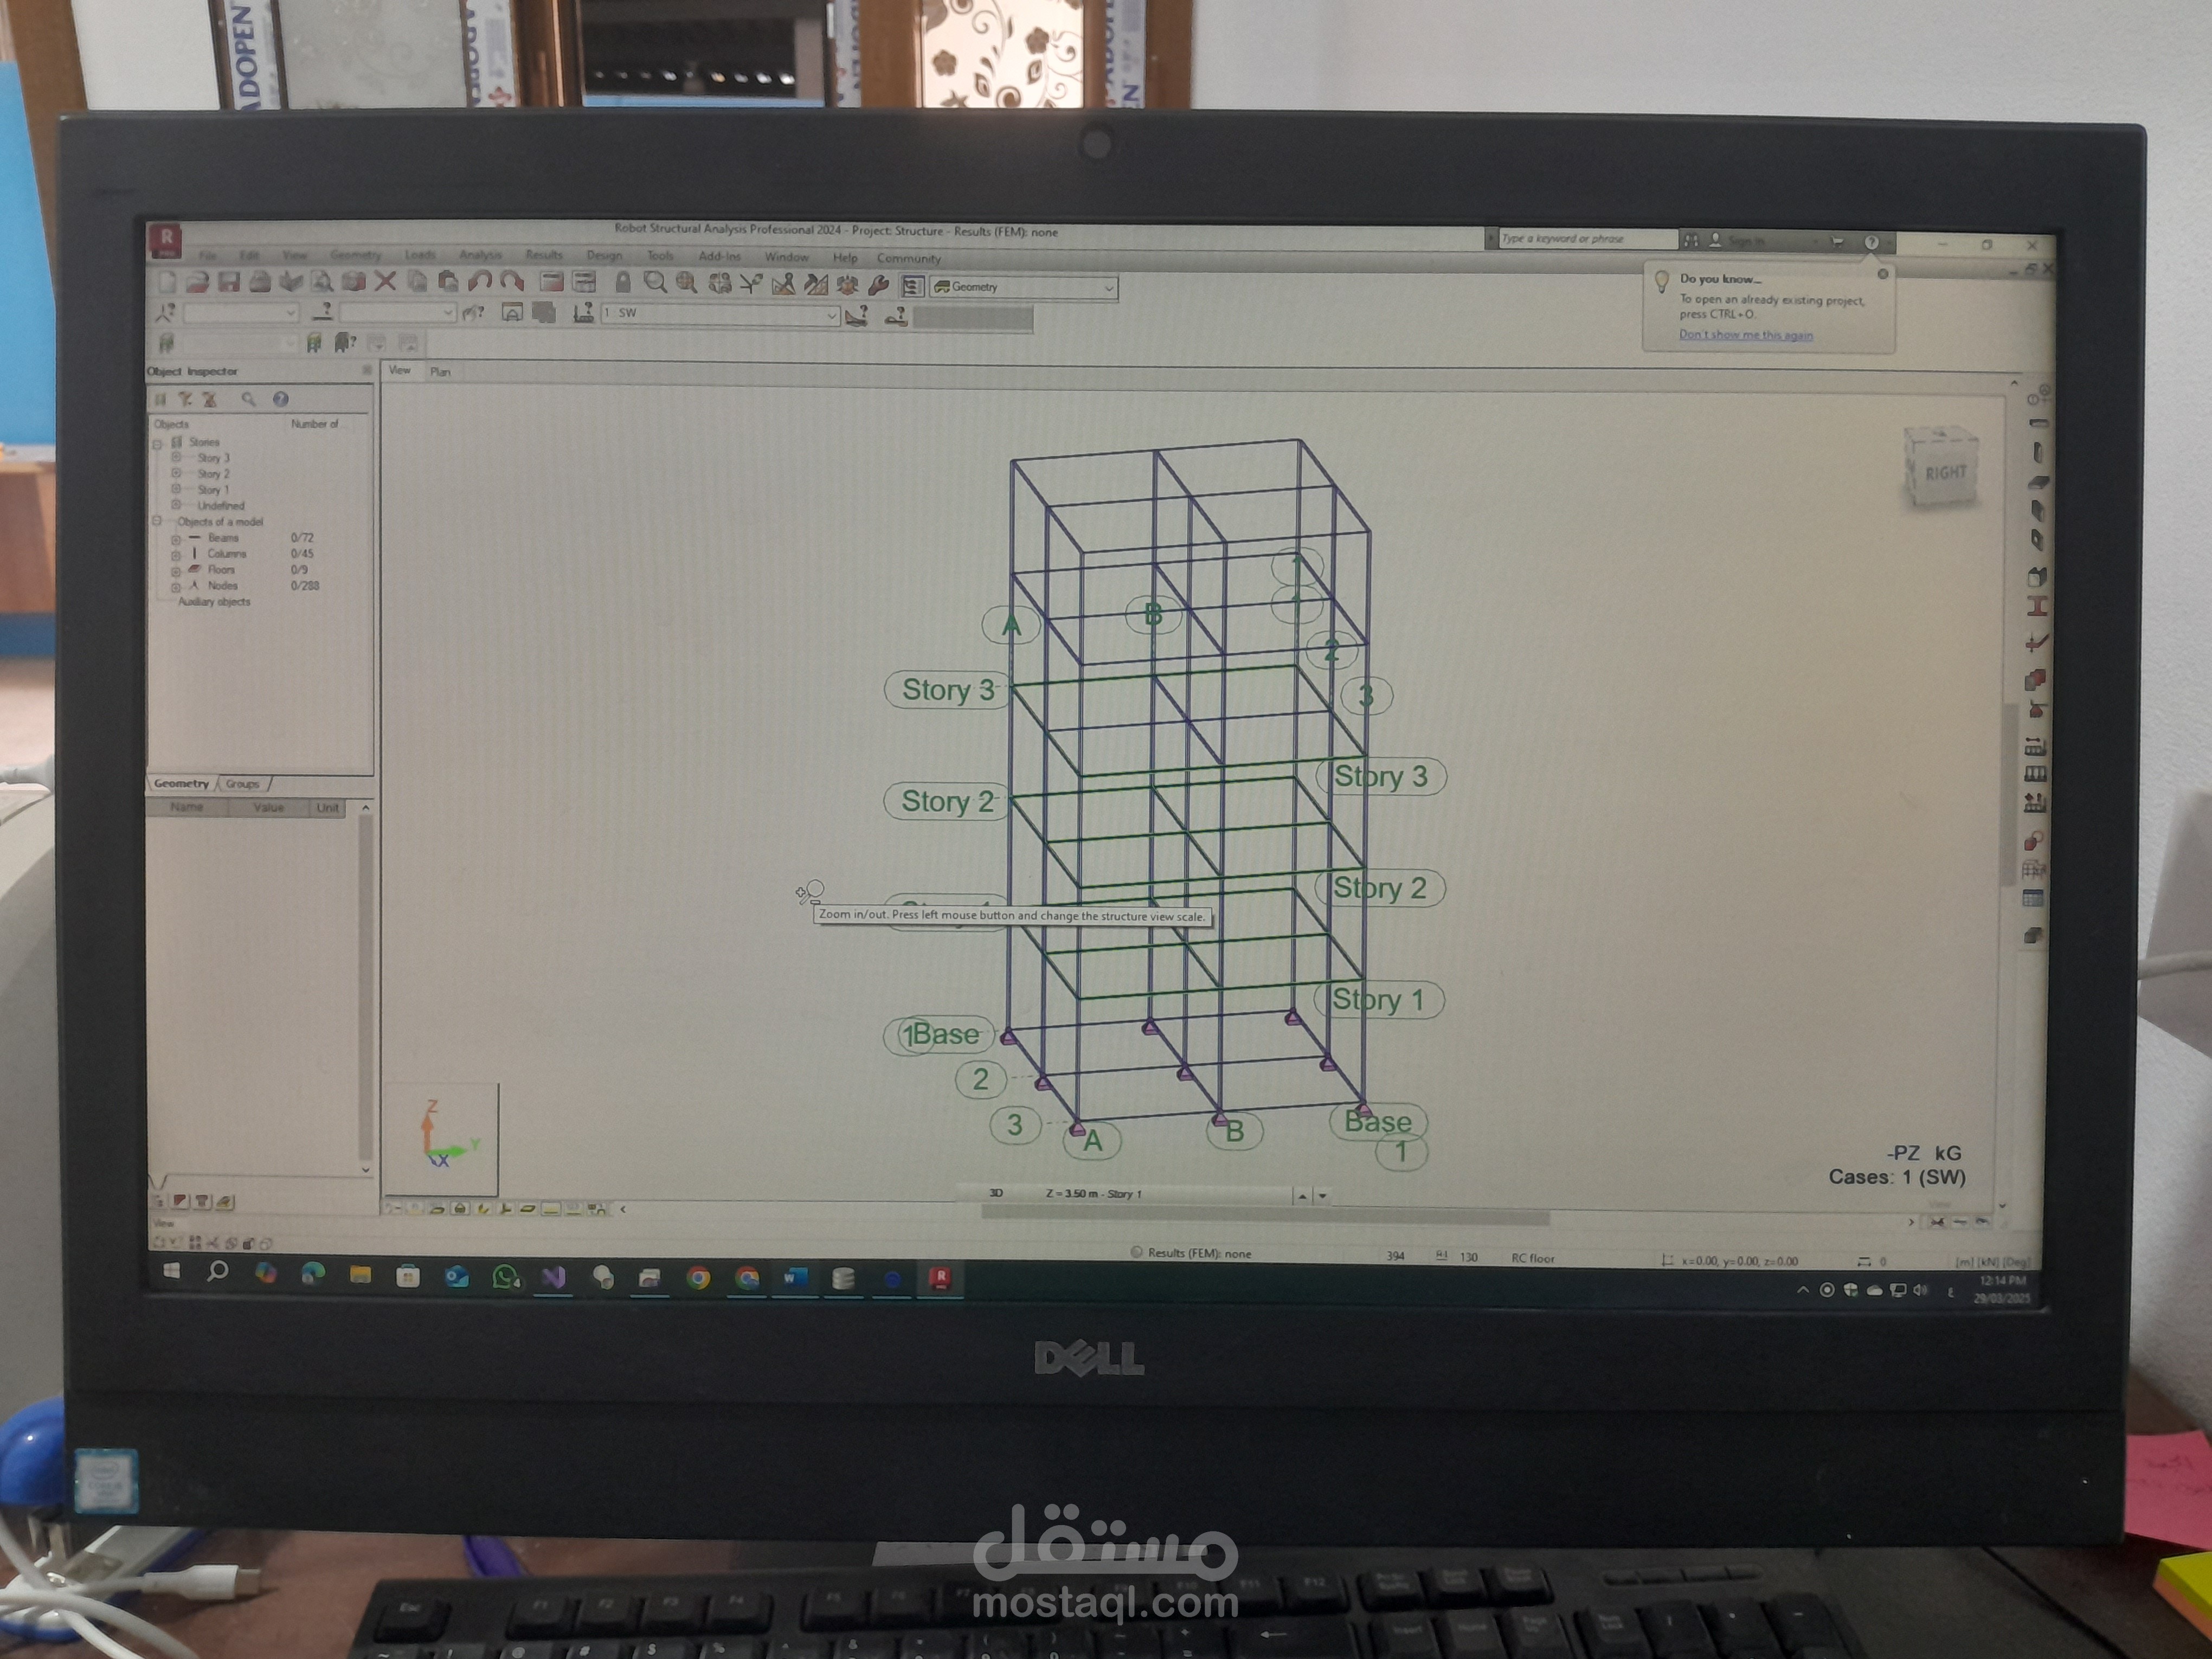Open the Results menu
This screenshot has width=2212, height=1659.
pyautogui.click(x=544, y=255)
